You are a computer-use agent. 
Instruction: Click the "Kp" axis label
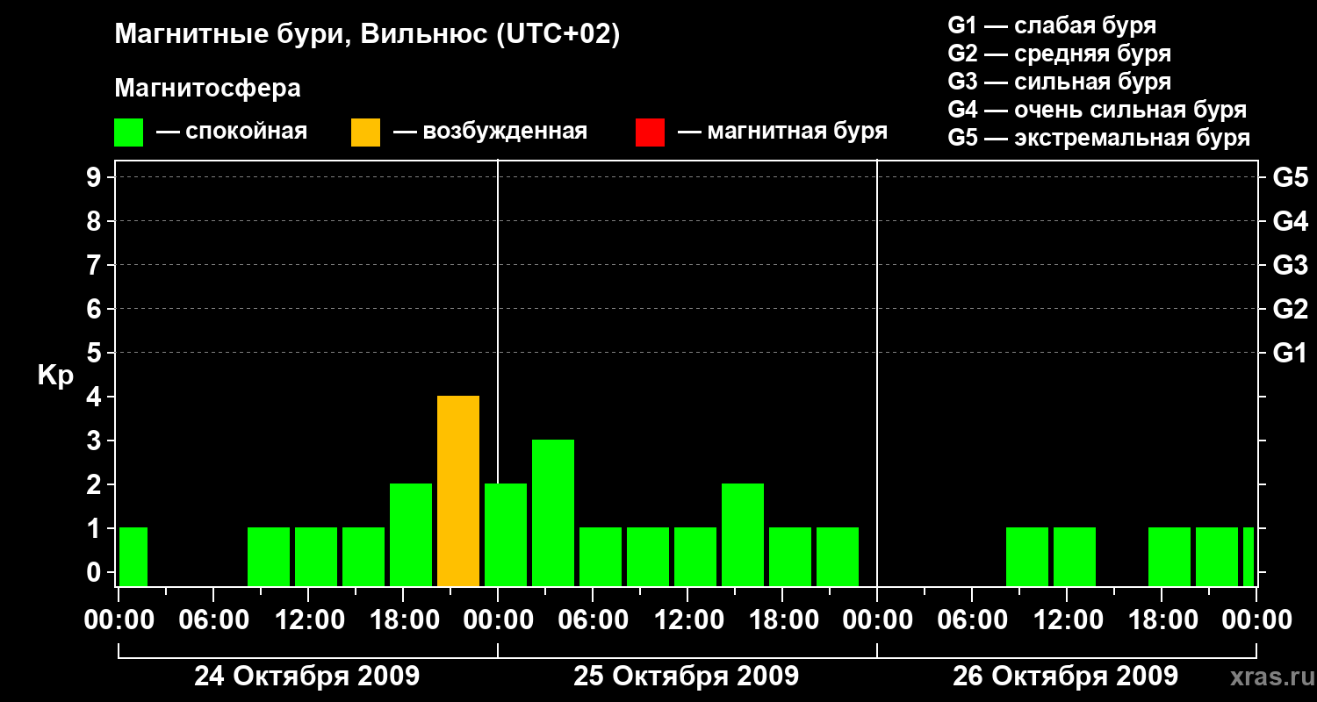(55, 376)
